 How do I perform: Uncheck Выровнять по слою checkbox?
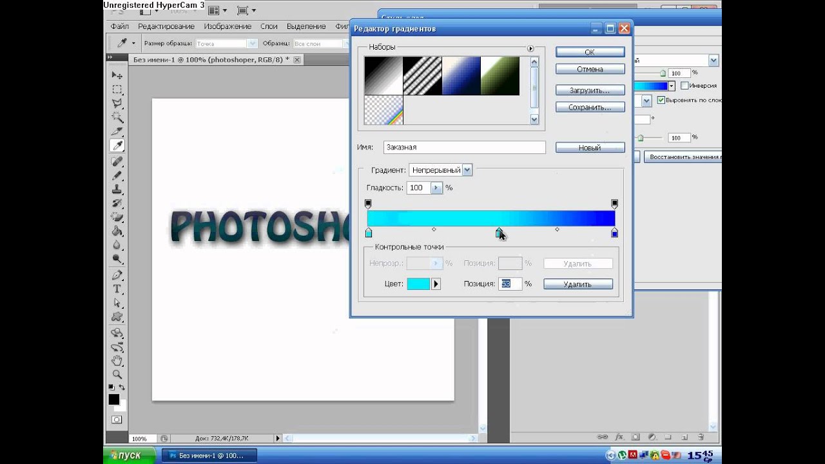tap(661, 101)
